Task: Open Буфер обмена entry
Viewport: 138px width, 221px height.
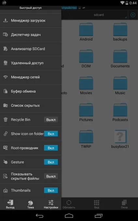Action: tap(31, 91)
